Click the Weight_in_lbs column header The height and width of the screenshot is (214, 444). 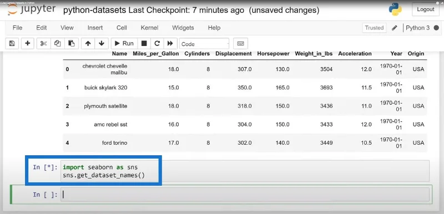click(314, 53)
